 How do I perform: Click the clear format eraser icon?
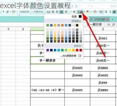(74, 12)
